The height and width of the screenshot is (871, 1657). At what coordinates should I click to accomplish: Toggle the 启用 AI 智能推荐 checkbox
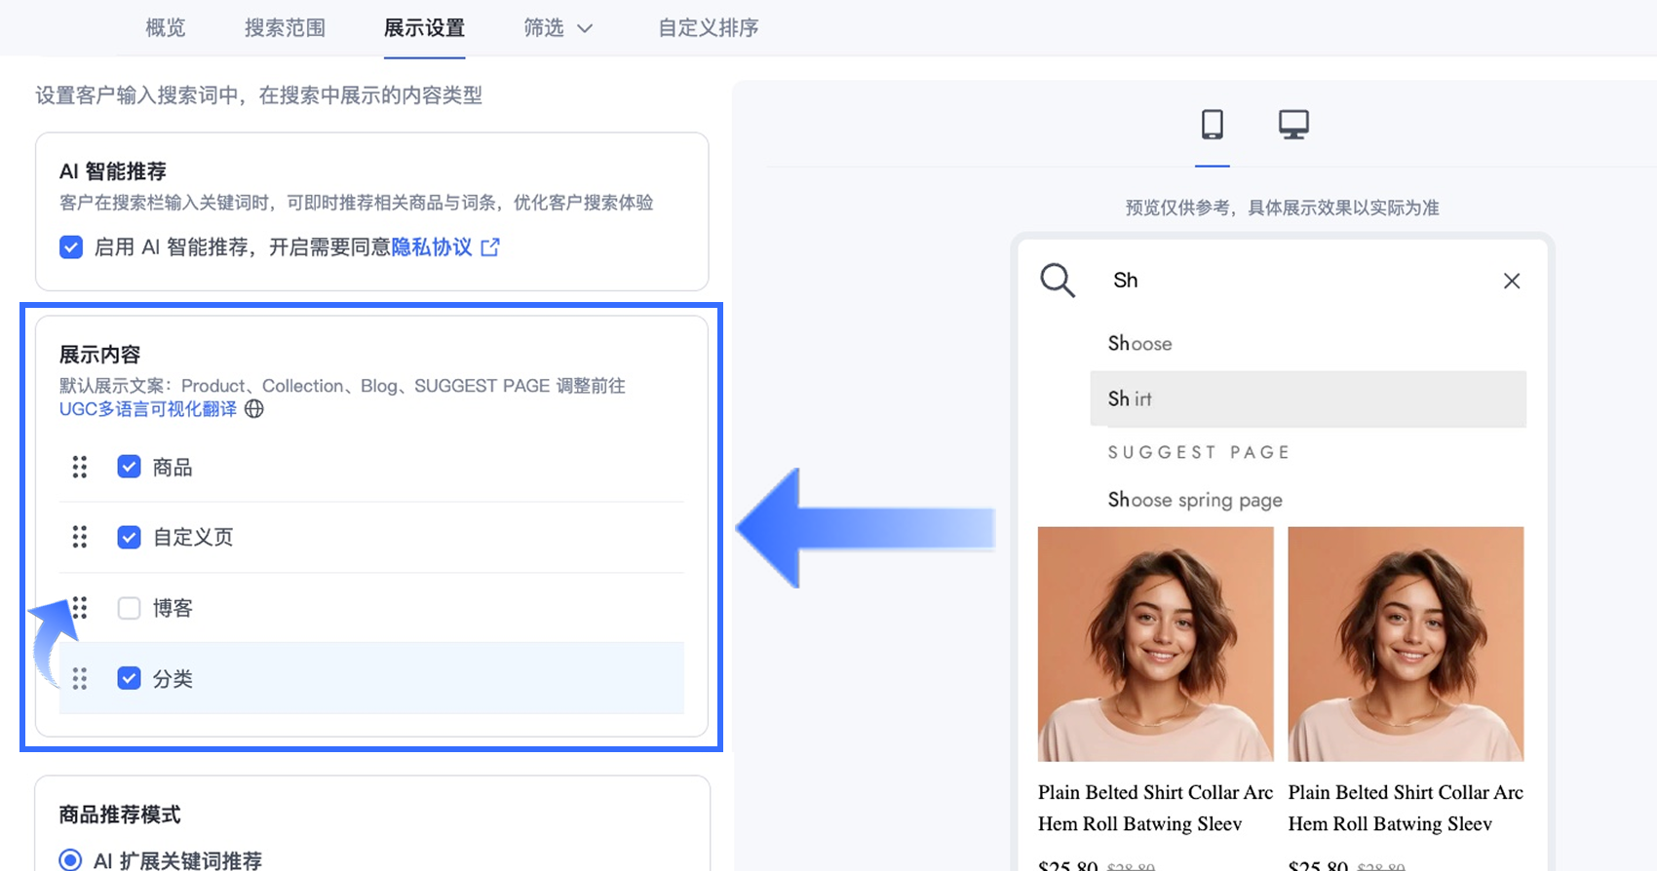coord(71,247)
